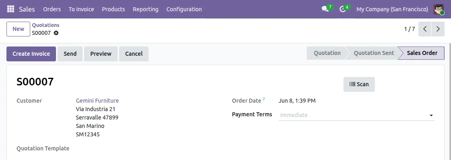
Task: Click the SM12345 text
Action: point(88,134)
